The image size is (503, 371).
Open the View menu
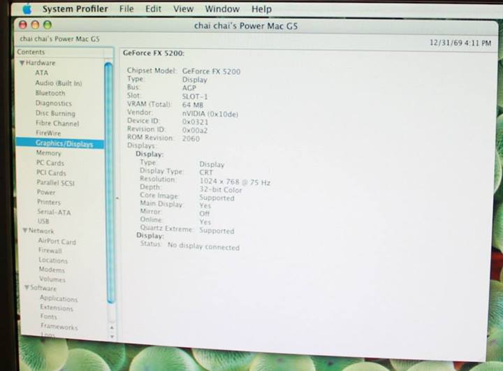coord(183,9)
